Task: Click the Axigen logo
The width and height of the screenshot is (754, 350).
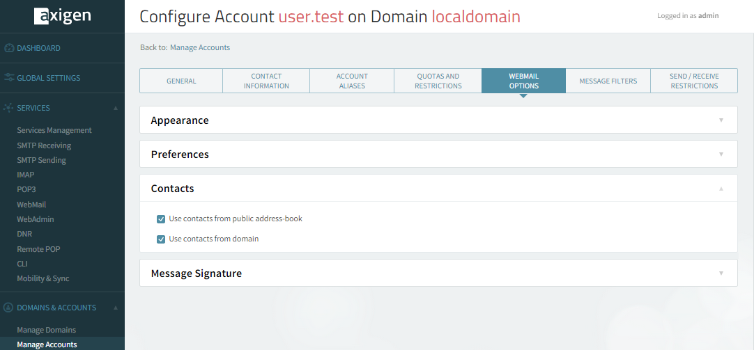Action: pos(62,16)
